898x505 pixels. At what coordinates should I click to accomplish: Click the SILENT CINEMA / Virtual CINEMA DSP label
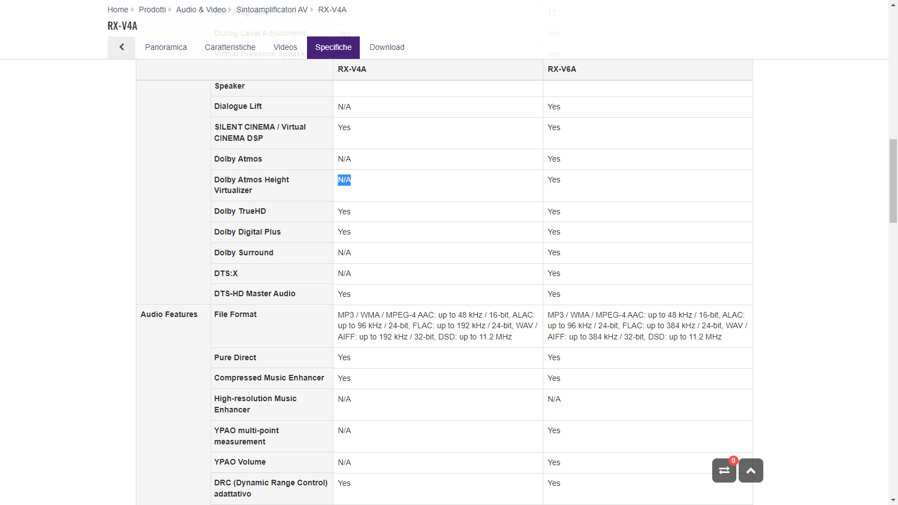point(260,132)
